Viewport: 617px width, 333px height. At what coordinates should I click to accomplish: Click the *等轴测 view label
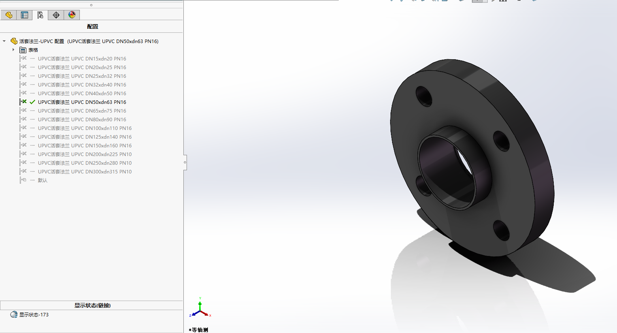tap(198, 330)
